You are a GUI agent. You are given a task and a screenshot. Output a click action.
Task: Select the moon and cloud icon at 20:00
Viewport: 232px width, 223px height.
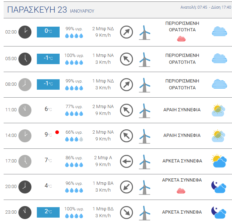click(x=219, y=187)
